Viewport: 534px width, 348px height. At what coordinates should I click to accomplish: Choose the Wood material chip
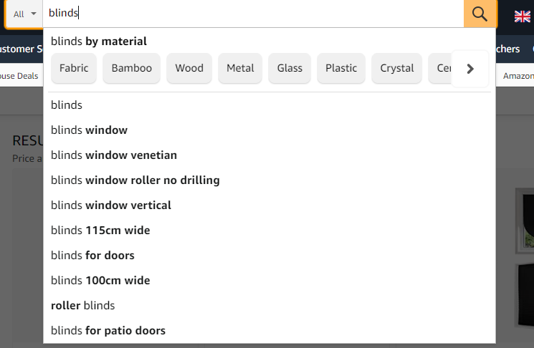(189, 68)
